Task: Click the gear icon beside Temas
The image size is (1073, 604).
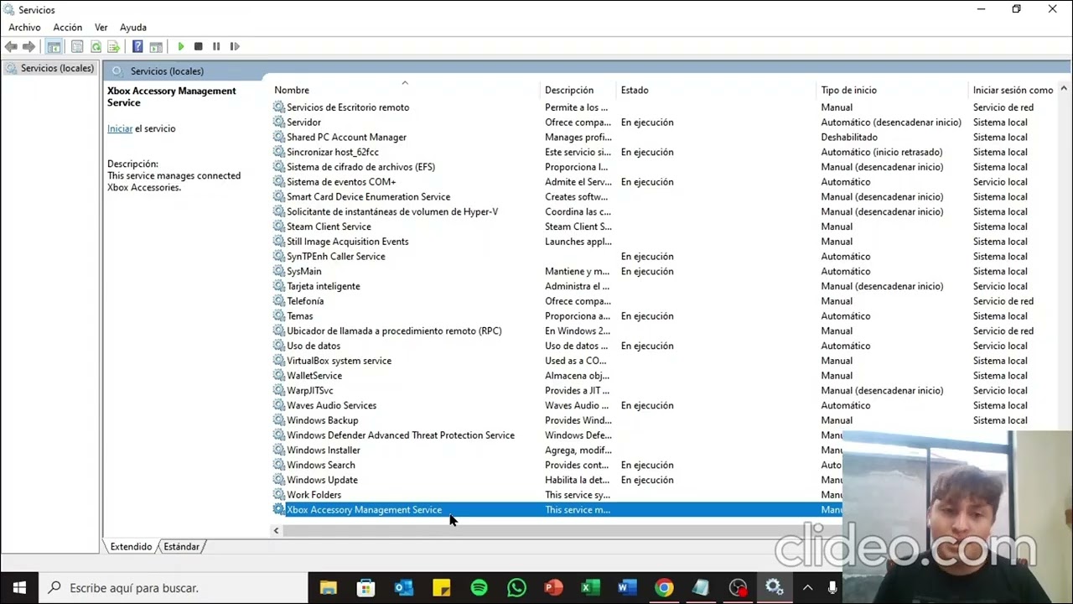Action: pyautogui.click(x=279, y=316)
